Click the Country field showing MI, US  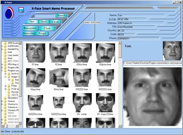[137, 31]
